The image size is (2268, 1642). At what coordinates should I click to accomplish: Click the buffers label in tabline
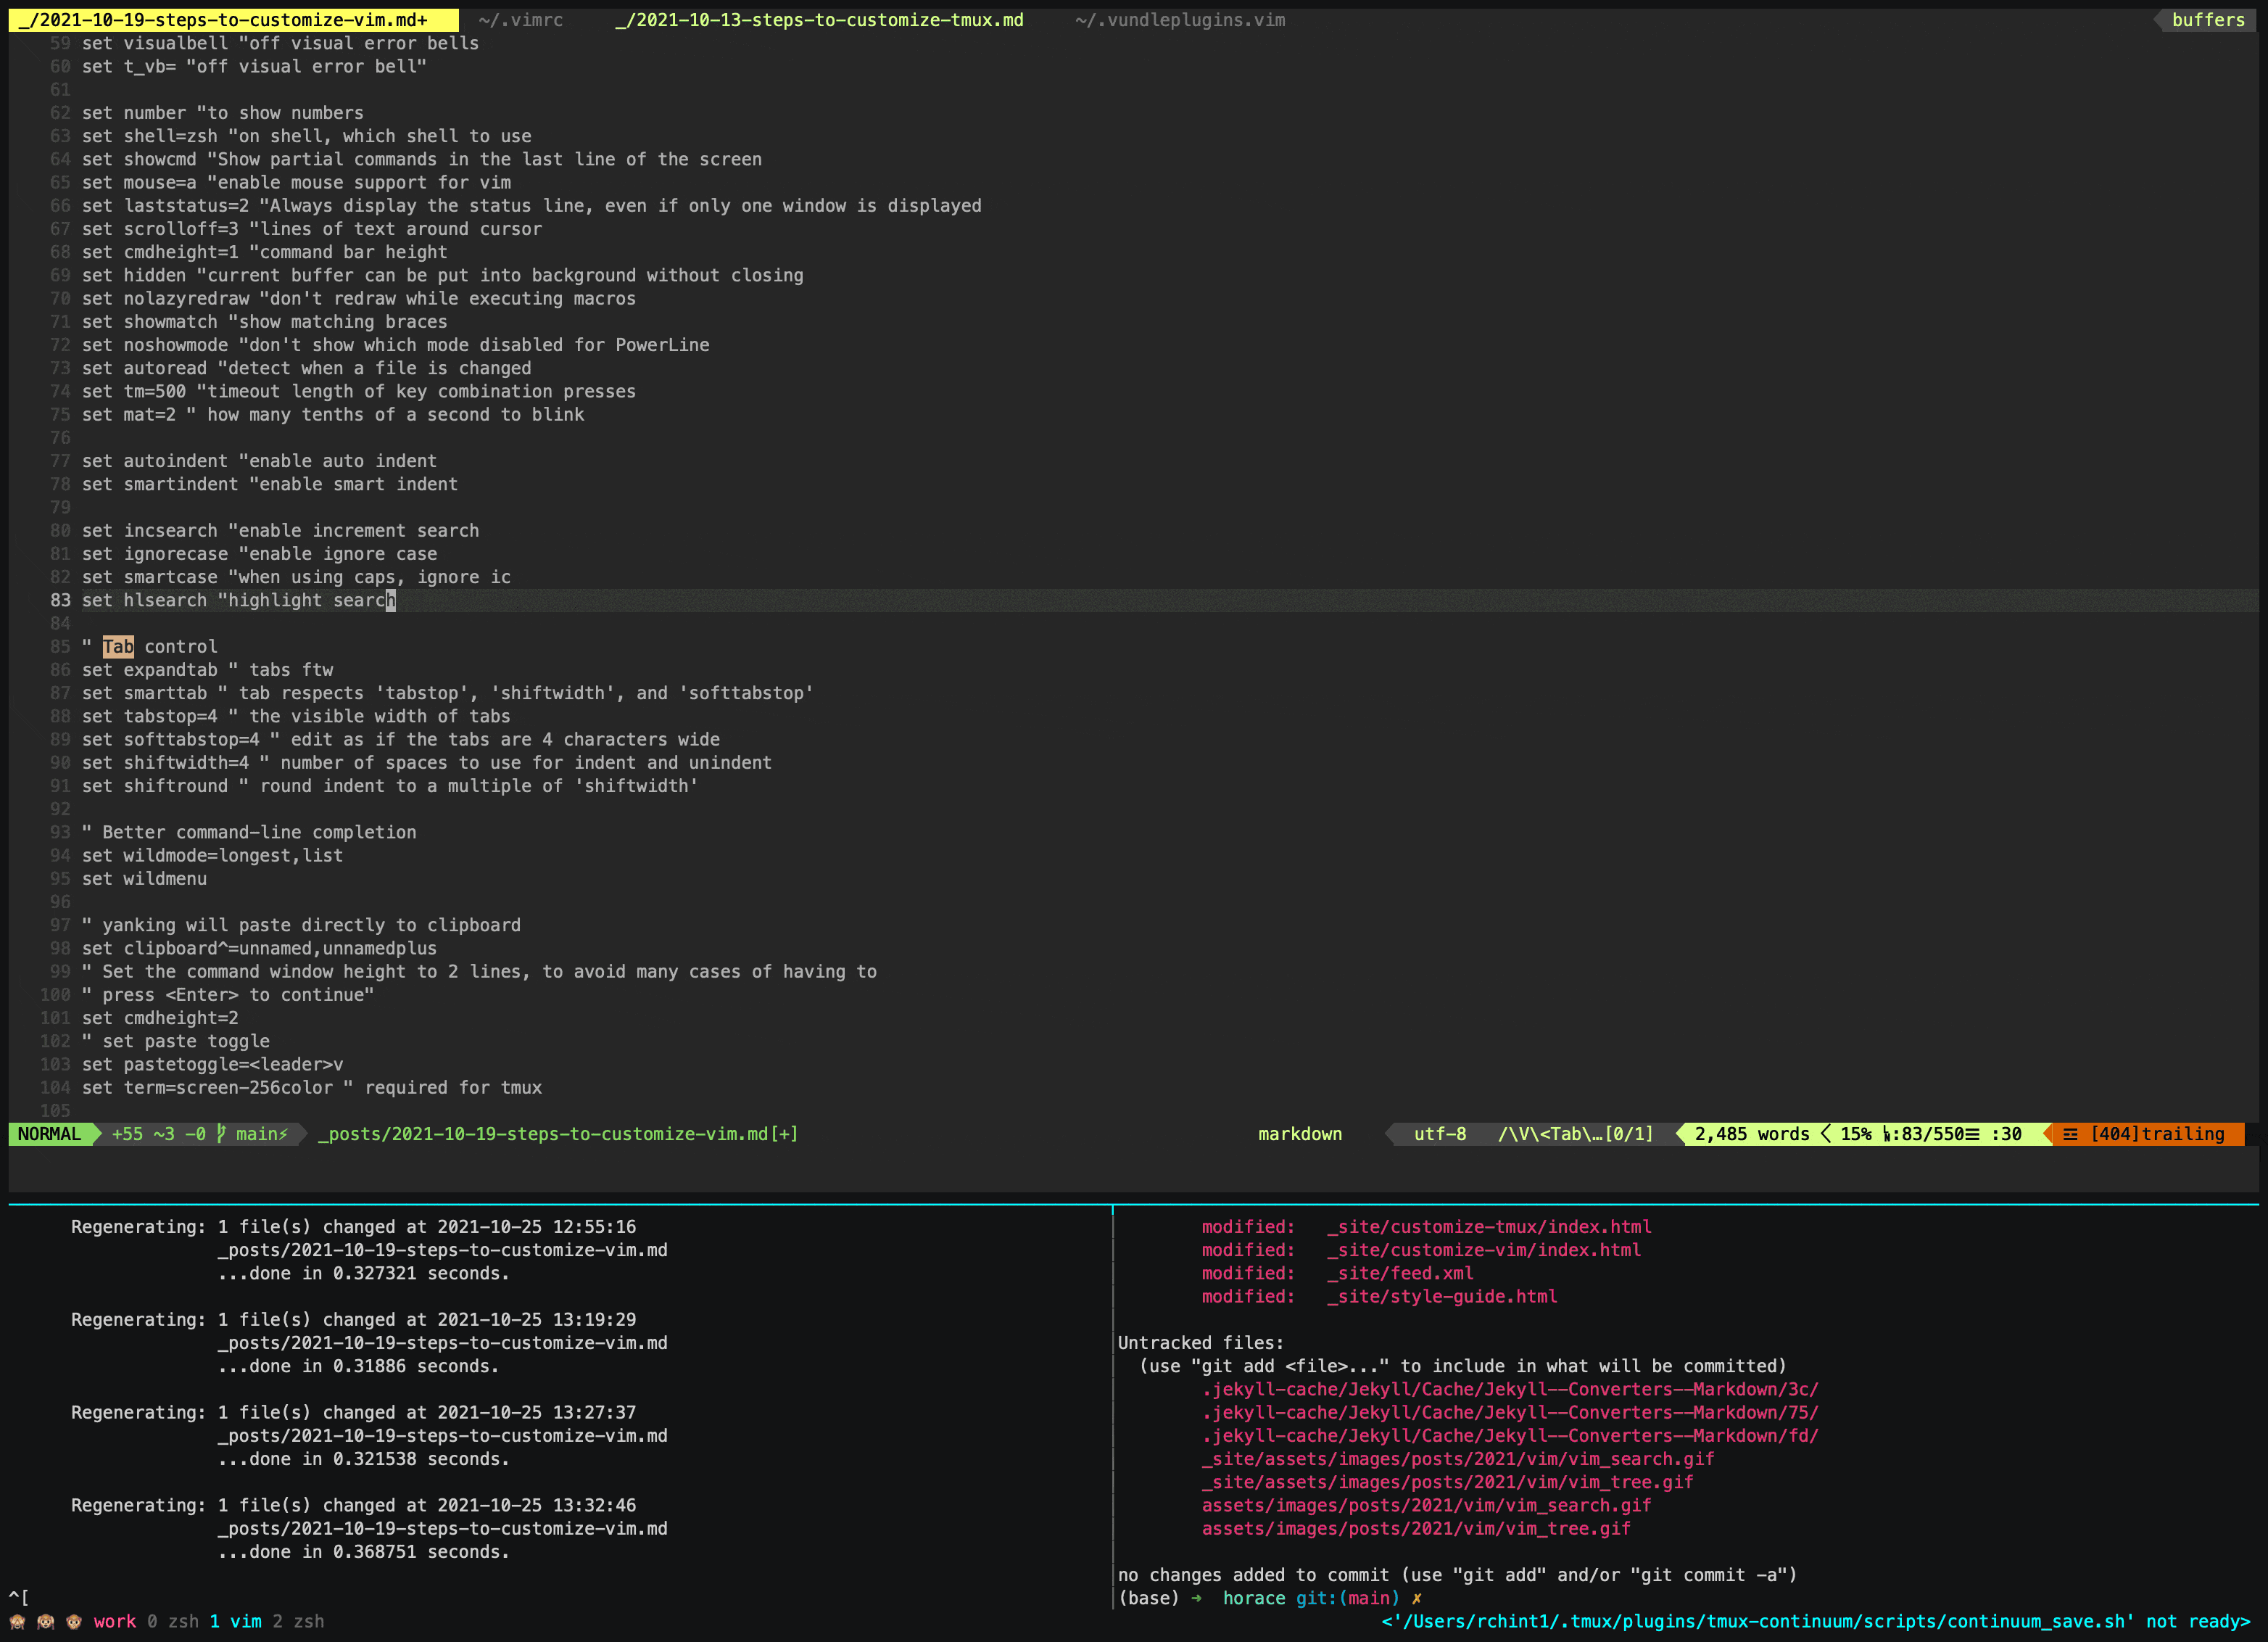coord(2208,20)
